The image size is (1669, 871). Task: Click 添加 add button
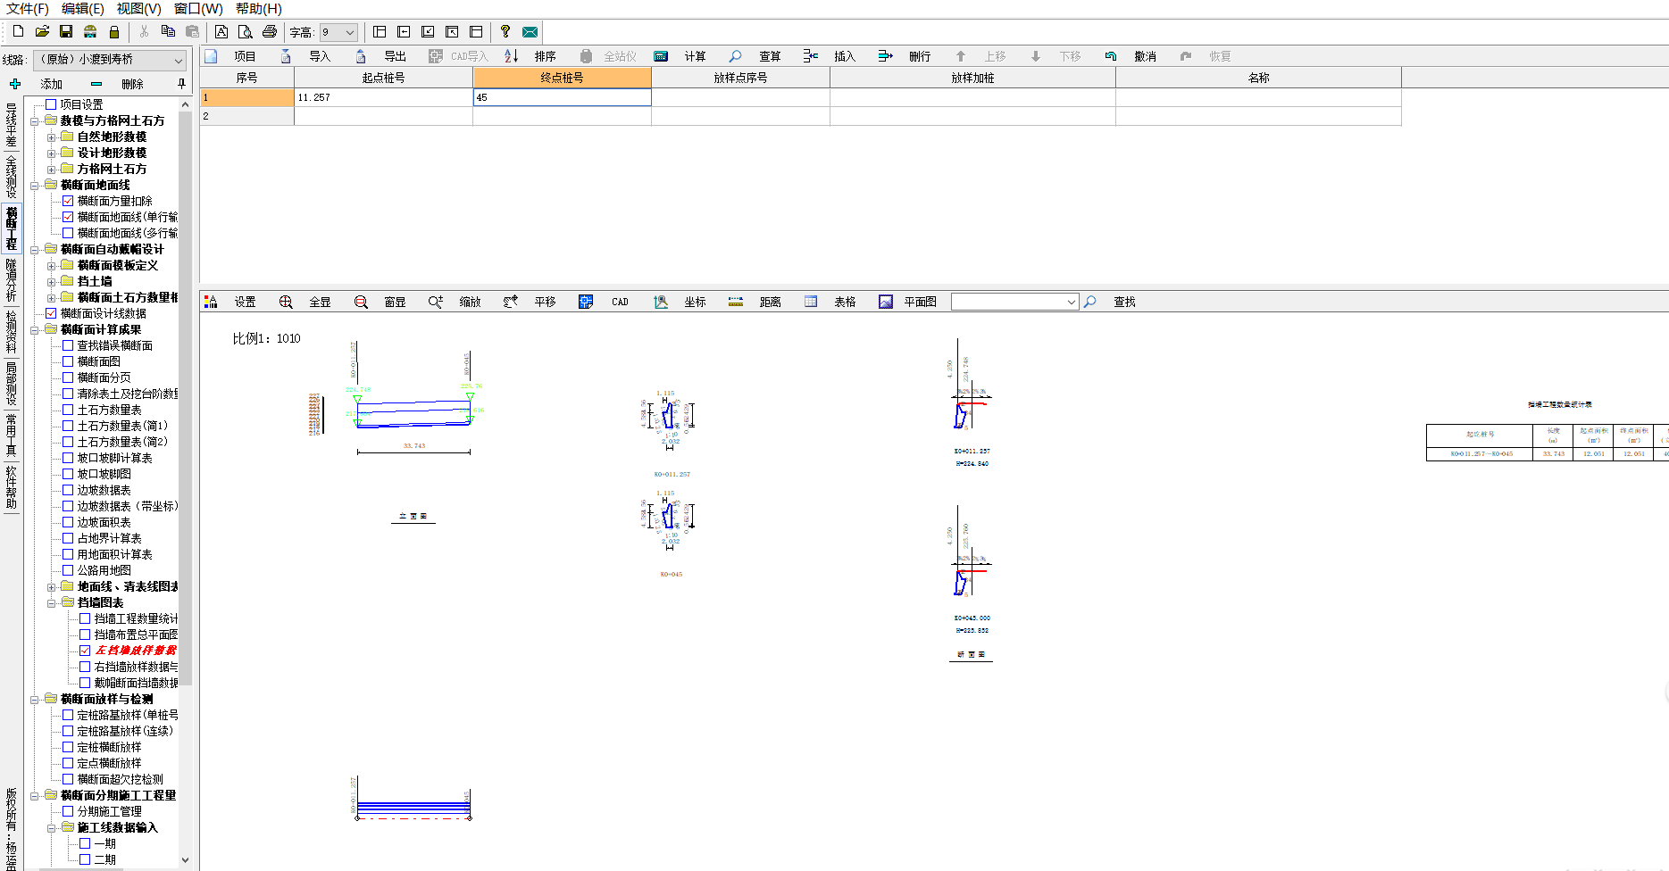point(37,84)
